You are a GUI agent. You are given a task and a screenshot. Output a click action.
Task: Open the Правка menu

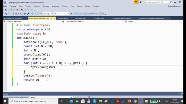pos(13,6)
